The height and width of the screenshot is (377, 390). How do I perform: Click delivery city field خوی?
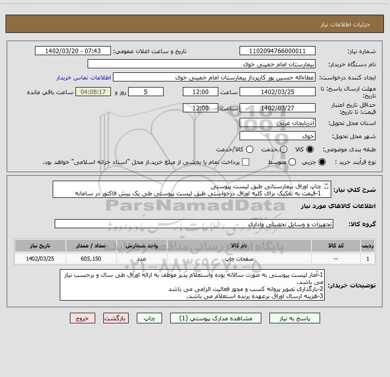click(278, 136)
